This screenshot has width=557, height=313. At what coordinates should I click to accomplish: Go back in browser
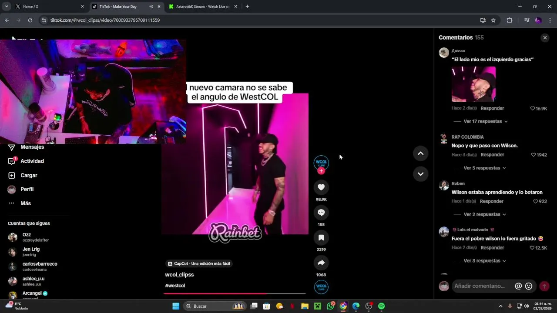tap(7, 20)
